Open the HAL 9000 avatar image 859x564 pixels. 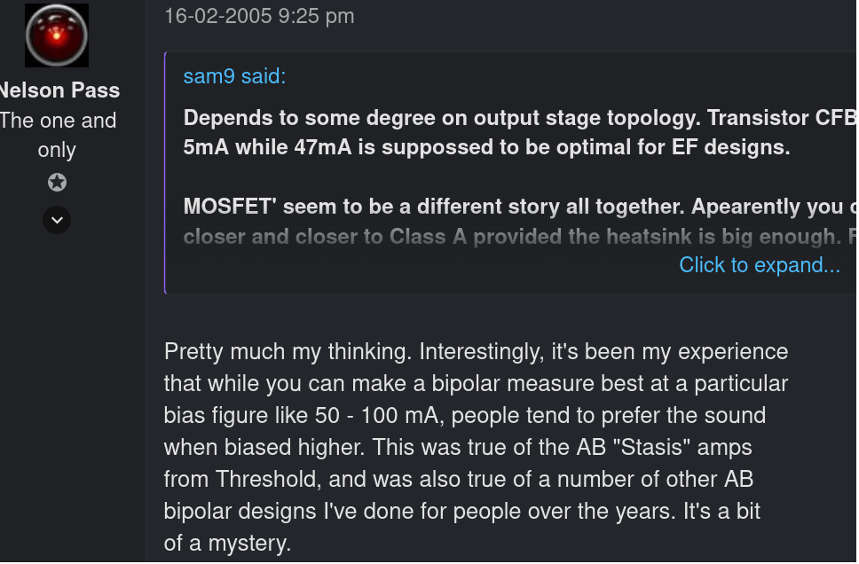tap(57, 35)
